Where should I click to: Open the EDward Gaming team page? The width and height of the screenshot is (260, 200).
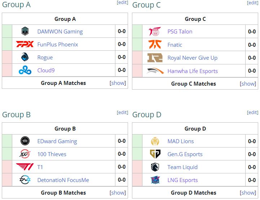coord(57,141)
